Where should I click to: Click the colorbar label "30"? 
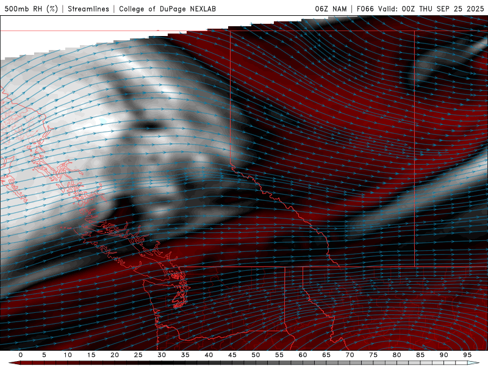(162, 355)
